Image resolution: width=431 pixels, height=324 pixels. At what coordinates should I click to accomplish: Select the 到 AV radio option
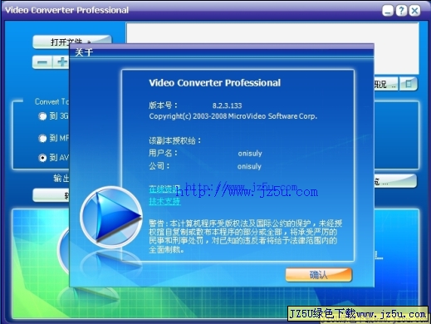coord(42,158)
